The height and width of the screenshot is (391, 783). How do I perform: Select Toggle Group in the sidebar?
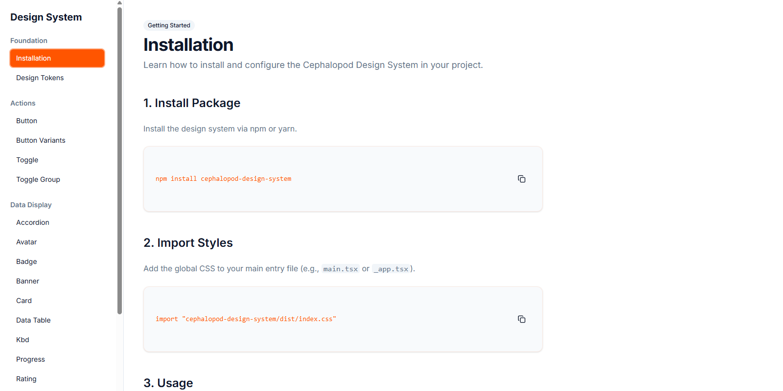point(57,179)
